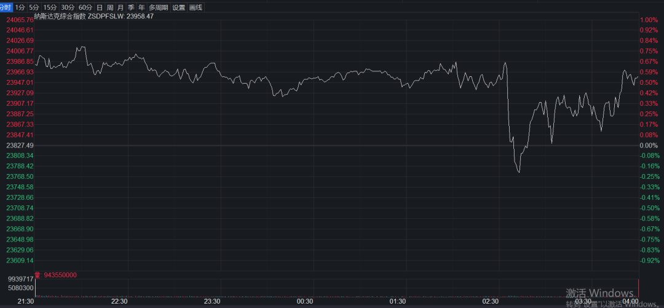Screen dimensions: 664x308
Task: Open the 设置 settings option
Action: (178, 7)
